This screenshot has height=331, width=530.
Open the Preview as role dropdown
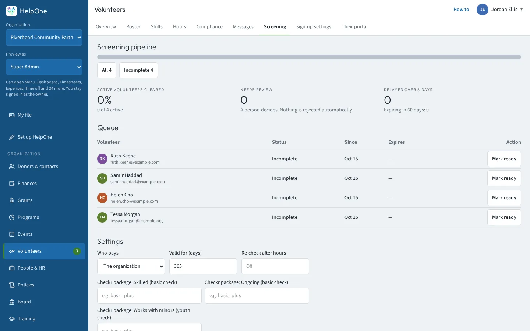(44, 67)
